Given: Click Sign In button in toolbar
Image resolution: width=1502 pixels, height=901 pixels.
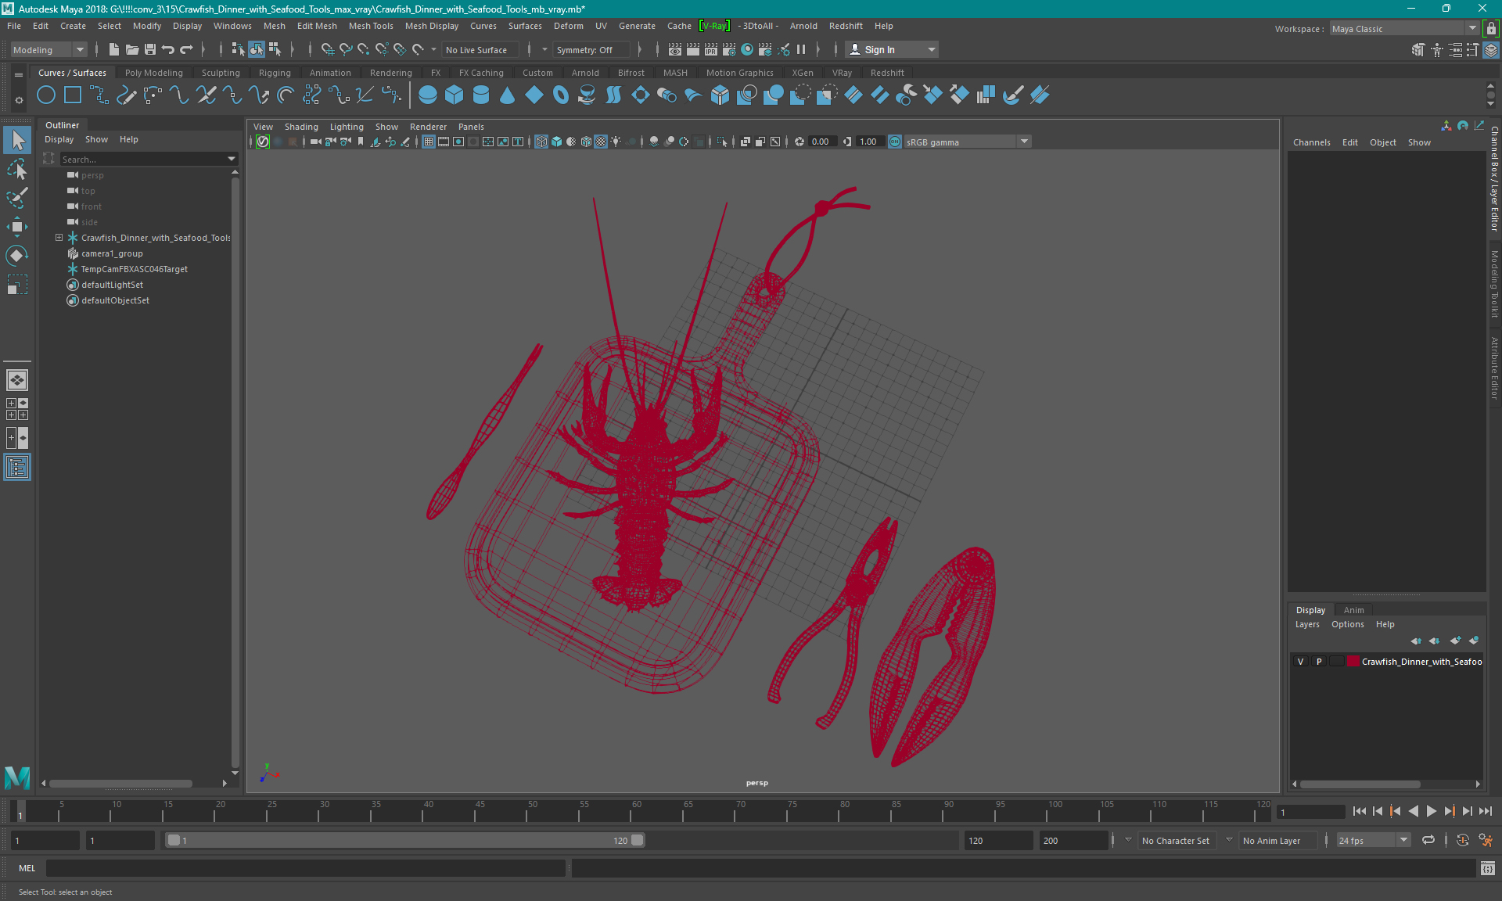Looking at the screenshot, I should click(882, 49).
